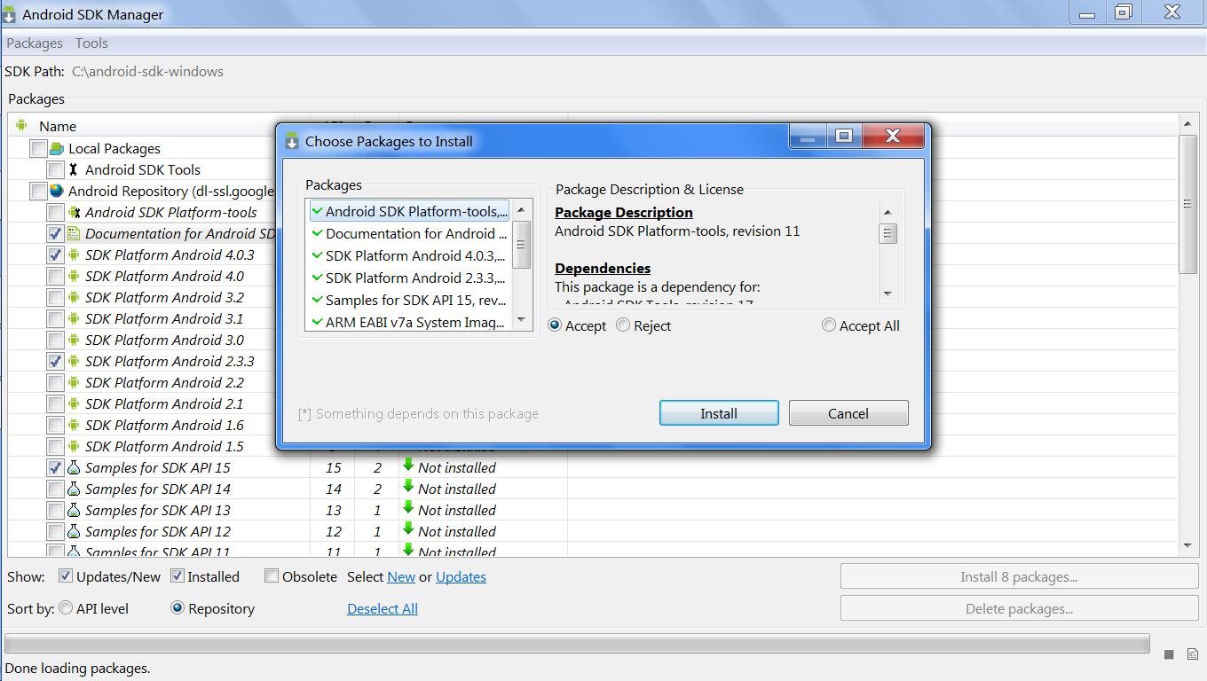1207x681 pixels.
Task: Click the dialog package list scroll-up arrow
Action: pos(521,210)
